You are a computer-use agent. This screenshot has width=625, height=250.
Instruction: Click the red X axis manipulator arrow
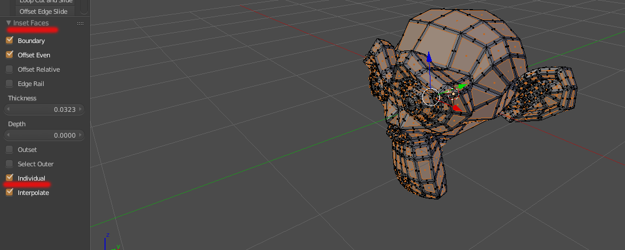point(457,108)
